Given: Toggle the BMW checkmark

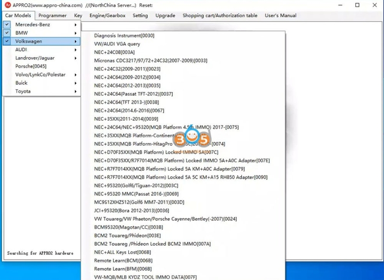Looking at the screenshot, I should point(7,33).
